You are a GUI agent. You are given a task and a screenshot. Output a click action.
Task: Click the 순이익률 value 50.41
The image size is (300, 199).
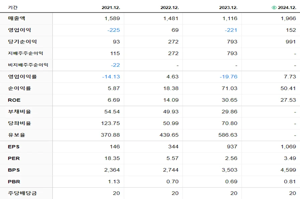288,88
